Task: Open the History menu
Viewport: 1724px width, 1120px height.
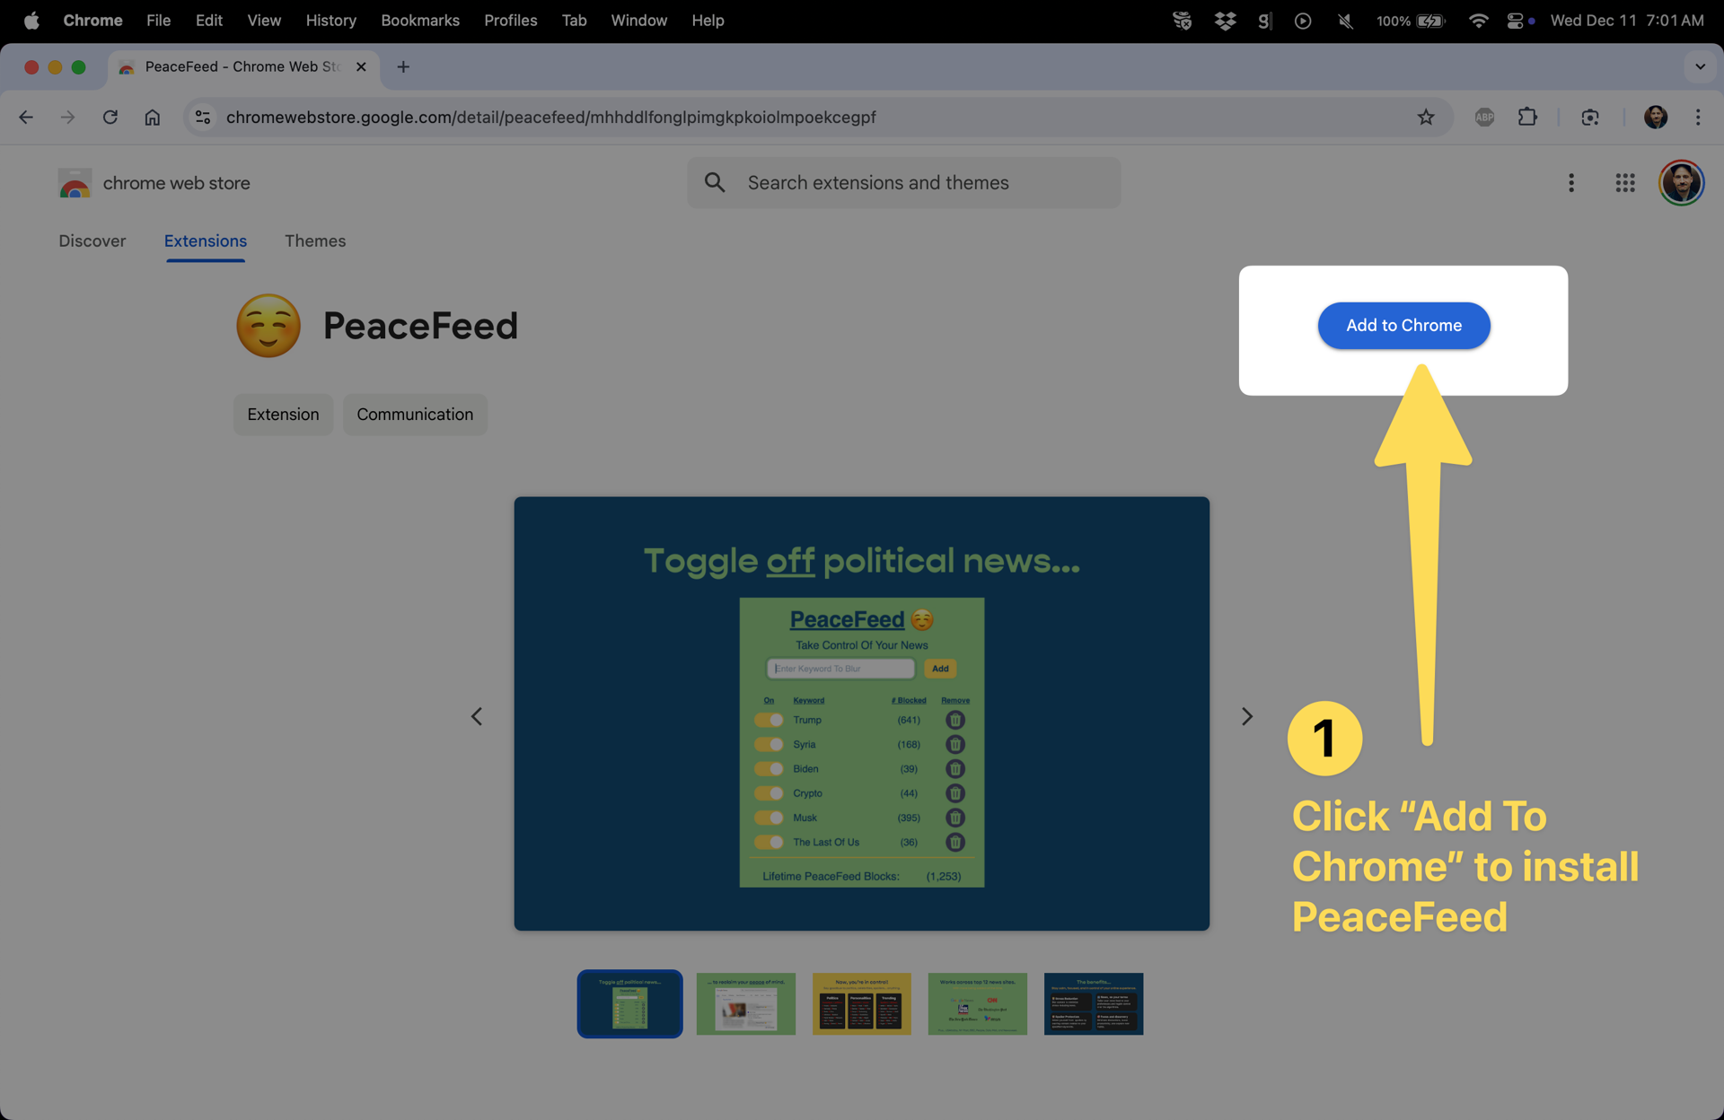Action: tap(330, 21)
